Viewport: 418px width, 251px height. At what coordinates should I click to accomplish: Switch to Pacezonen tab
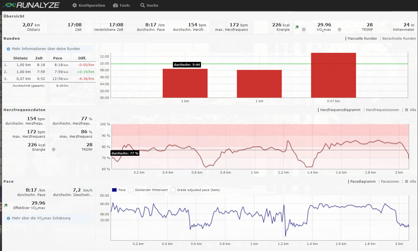click(390, 182)
